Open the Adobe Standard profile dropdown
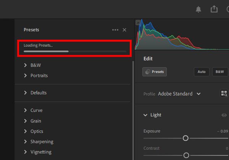Viewport: 229px width, 160px height. coord(179,94)
